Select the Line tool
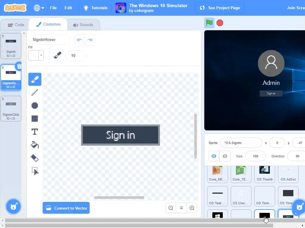 35,93
